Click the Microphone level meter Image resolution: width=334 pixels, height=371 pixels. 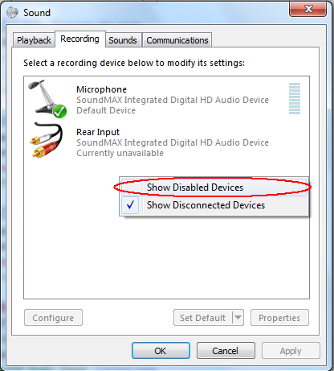295,98
